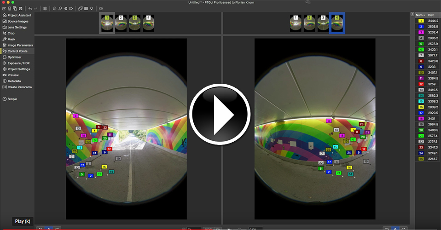Image resolution: width=441 pixels, height=230 pixels.
Task: Switch to Image Parameters tab
Action: (x=17, y=45)
